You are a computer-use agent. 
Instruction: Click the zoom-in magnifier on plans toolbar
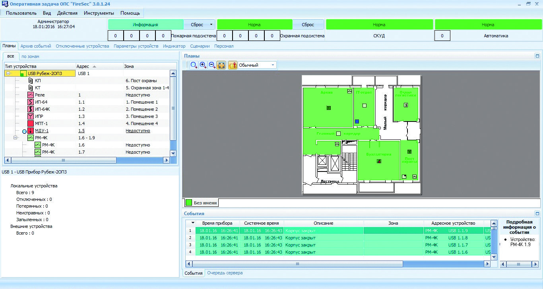203,65
